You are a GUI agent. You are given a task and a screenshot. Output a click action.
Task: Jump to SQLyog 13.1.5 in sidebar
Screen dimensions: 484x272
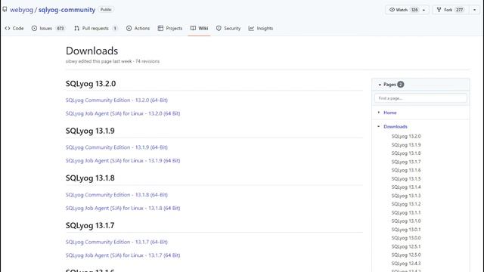[406, 179]
